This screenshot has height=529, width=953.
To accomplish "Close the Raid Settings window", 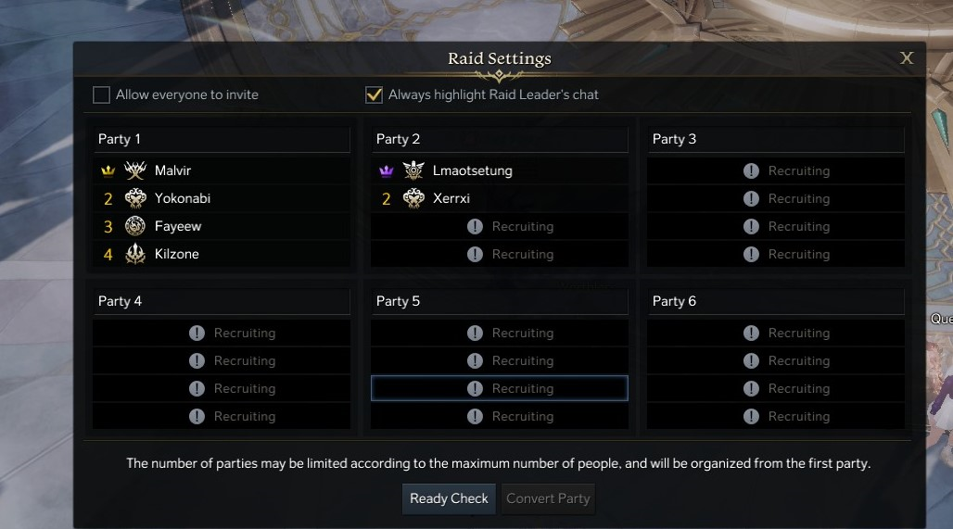I will pos(907,58).
